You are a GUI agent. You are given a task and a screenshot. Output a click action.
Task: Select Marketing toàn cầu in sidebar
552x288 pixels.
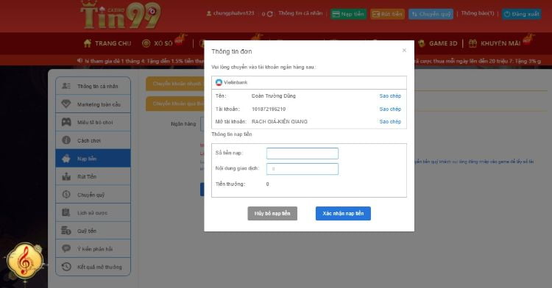pyautogui.click(x=93, y=104)
